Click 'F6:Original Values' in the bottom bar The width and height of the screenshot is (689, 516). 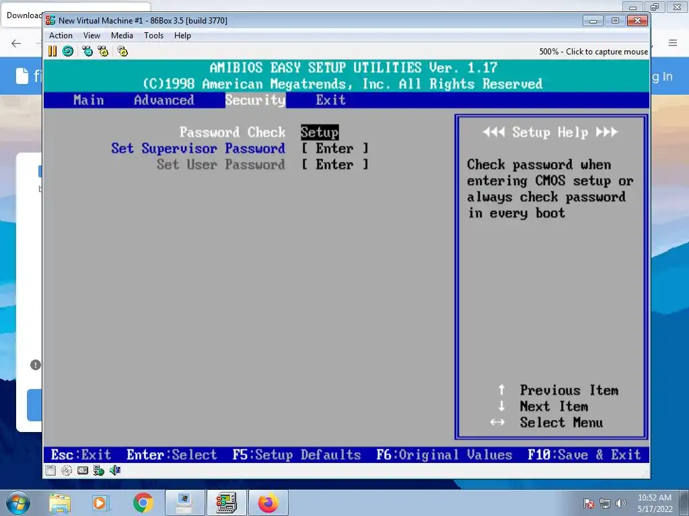[x=444, y=455]
